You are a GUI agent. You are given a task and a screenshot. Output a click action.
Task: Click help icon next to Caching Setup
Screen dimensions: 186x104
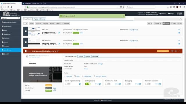click(100, 84)
